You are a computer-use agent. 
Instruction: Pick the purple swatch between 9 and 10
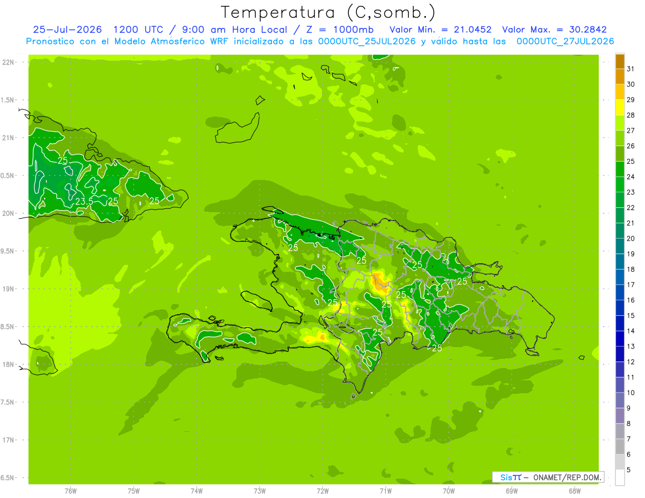[x=620, y=400]
